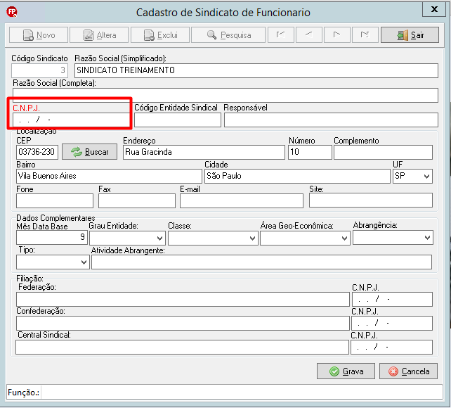The height and width of the screenshot is (408, 451).
Task: Click the Confederação name field
Action: point(183,324)
